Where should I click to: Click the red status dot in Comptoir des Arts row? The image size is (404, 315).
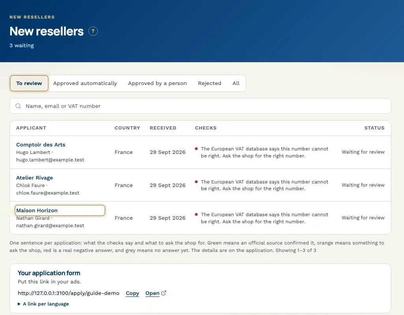(196, 148)
